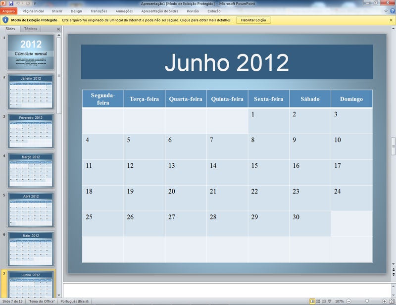The width and height of the screenshot is (396, 305).
Task: Click the Domingo column header
Action: tap(351, 99)
